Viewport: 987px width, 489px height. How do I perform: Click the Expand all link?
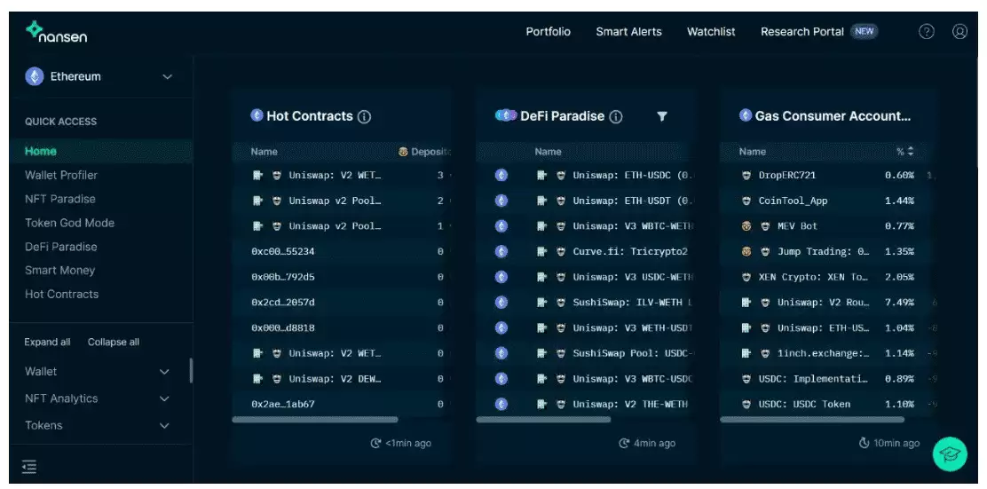[47, 343]
